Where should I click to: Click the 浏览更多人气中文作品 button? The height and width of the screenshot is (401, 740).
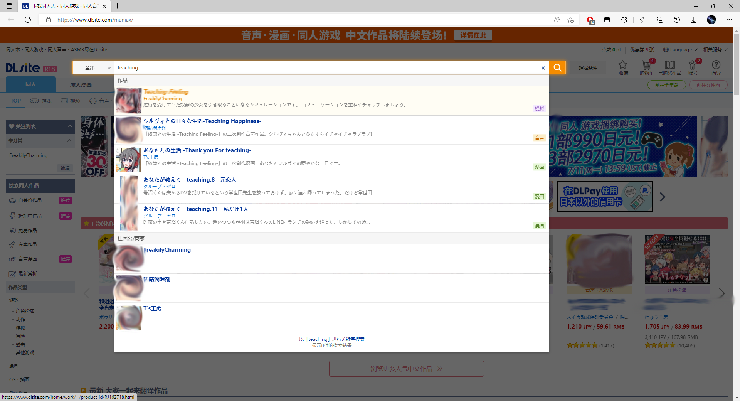406,369
